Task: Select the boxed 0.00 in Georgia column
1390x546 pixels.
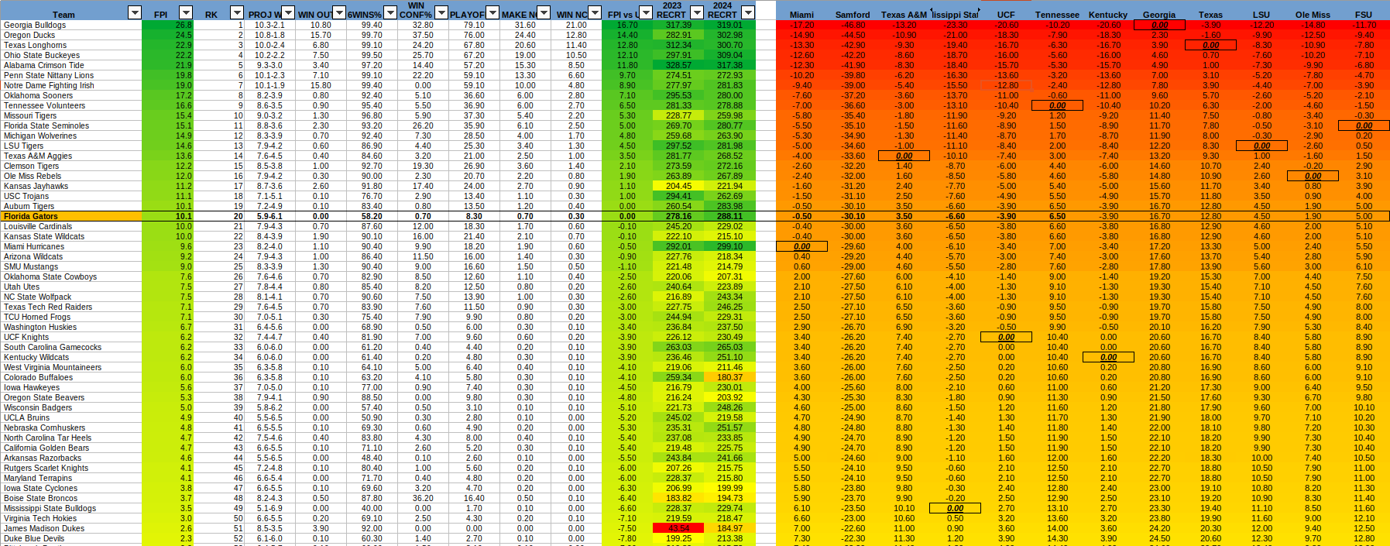Action: 1159,25
